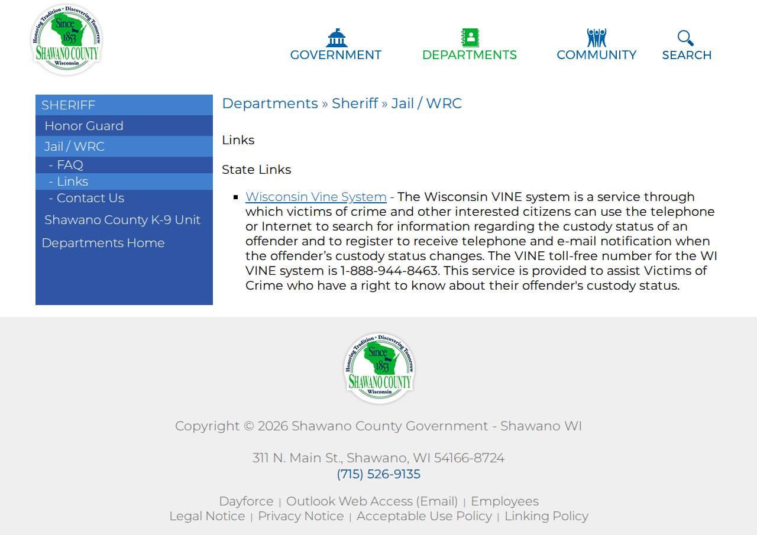This screenshot has height=535, width=757.
Task: View the Linking Policy footer link
Action: coord(546,516)
